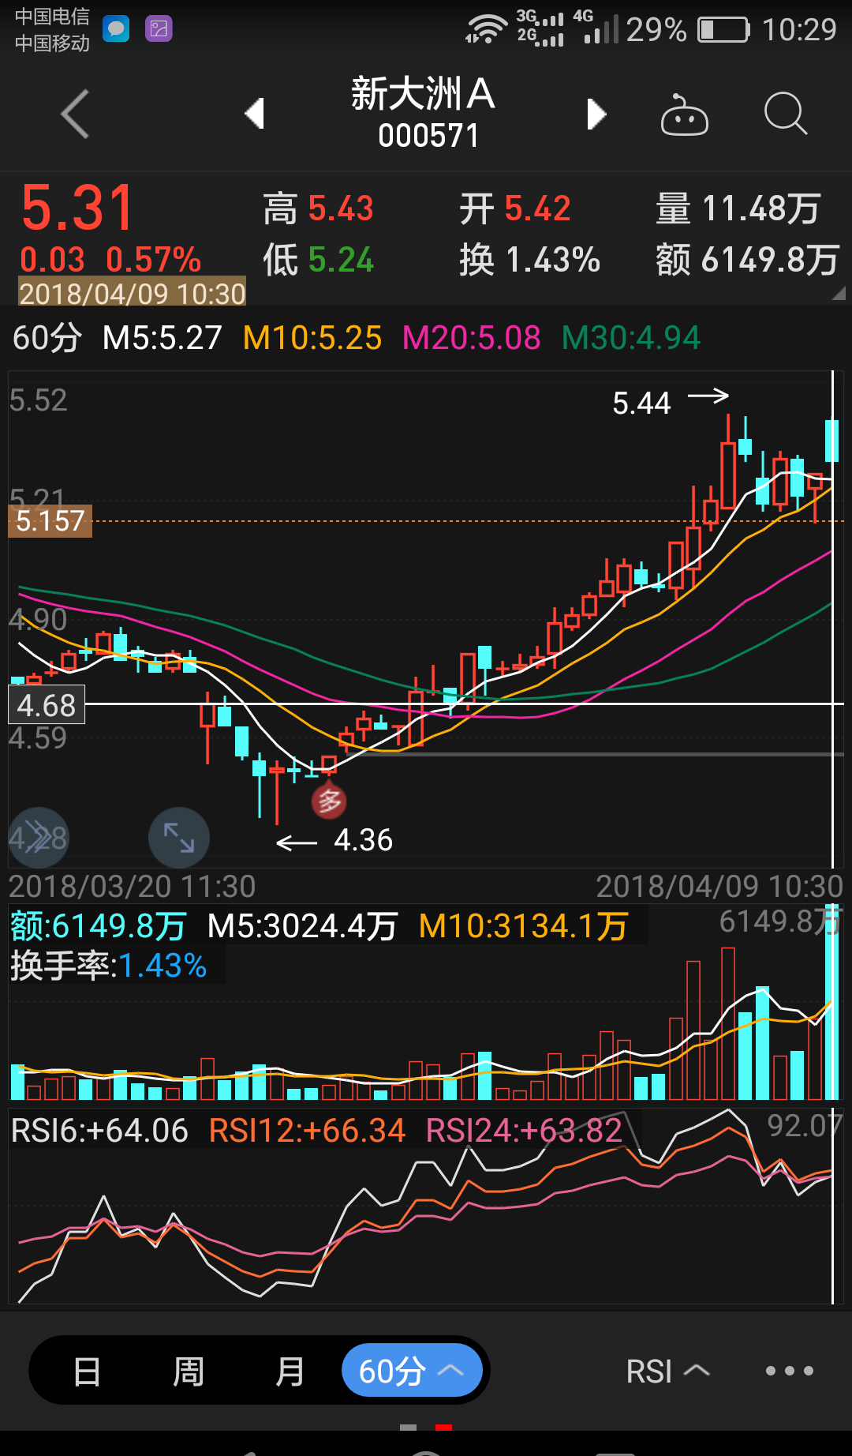Tap the RSI12:+66.34 label

pyautogui.click(x=307, y=1131)
